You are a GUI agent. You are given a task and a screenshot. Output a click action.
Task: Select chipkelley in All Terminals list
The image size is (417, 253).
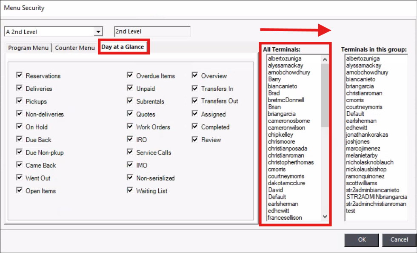click(x=280, y=135)
